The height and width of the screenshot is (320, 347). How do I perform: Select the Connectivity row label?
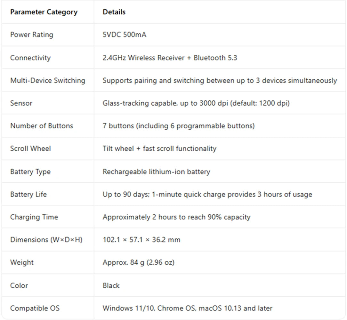pos(30,58)
